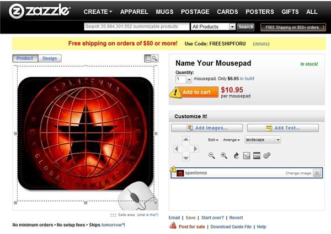Rotate the image with the rotate arrow icon
This screenshot has width=331, height=234.
[236, 156]
